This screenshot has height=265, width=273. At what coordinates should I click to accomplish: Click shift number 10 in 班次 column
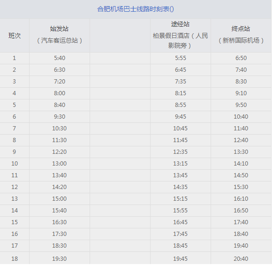(15, 164)
